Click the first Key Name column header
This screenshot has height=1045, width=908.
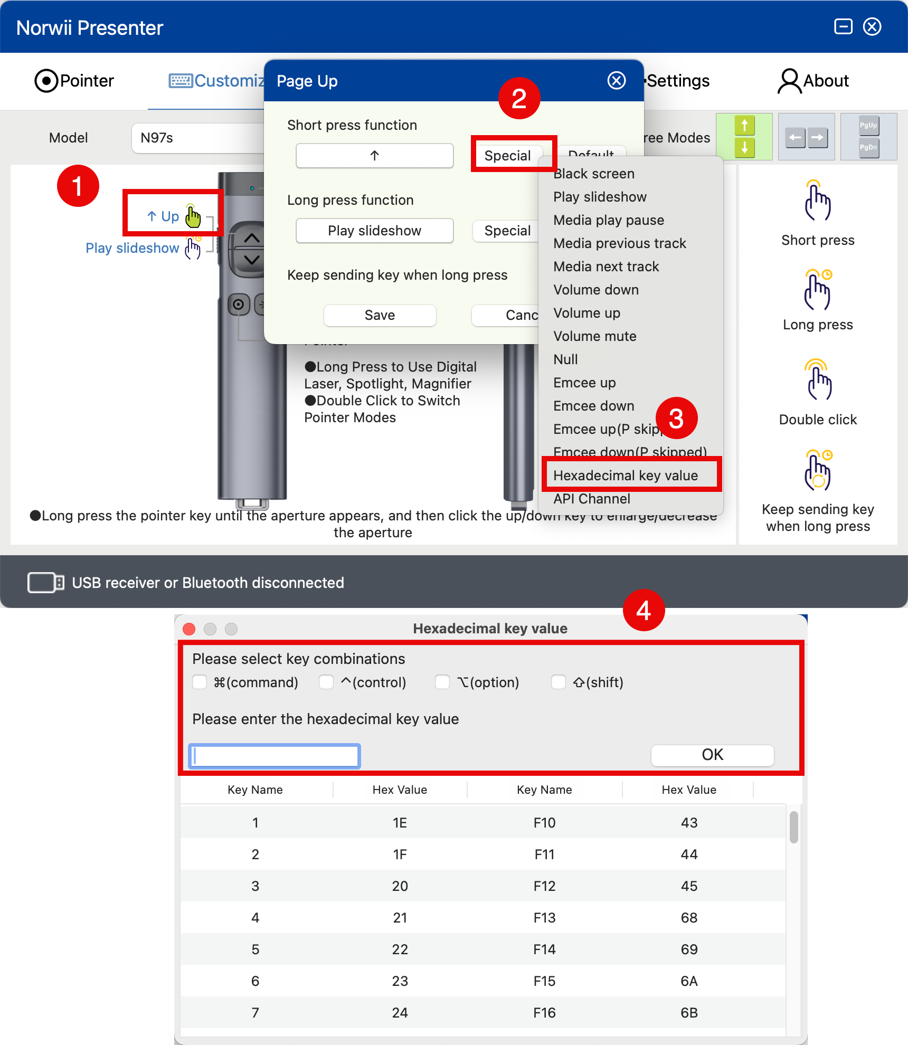click(x=256, y=790)
